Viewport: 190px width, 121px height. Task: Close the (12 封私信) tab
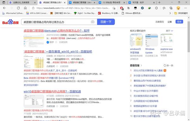pyautogui.click(x=124, y=3)
